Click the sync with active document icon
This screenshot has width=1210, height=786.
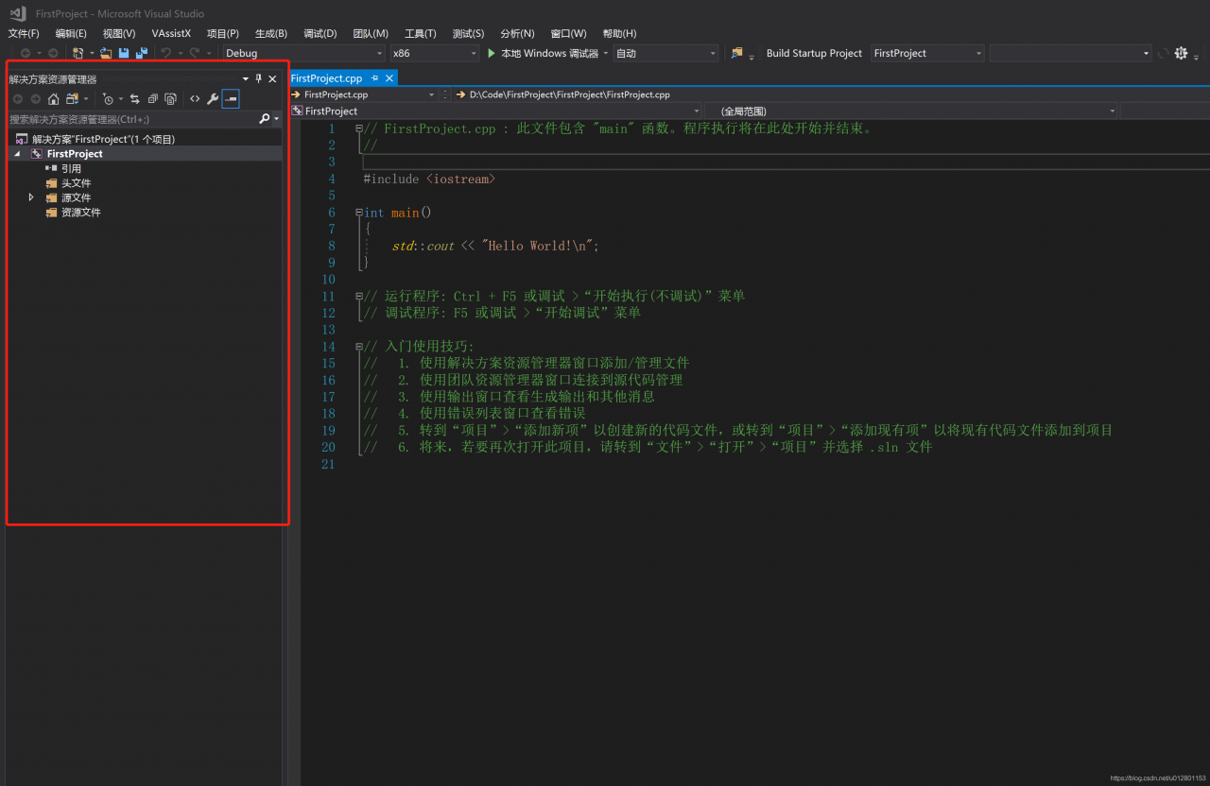(135, 99)
